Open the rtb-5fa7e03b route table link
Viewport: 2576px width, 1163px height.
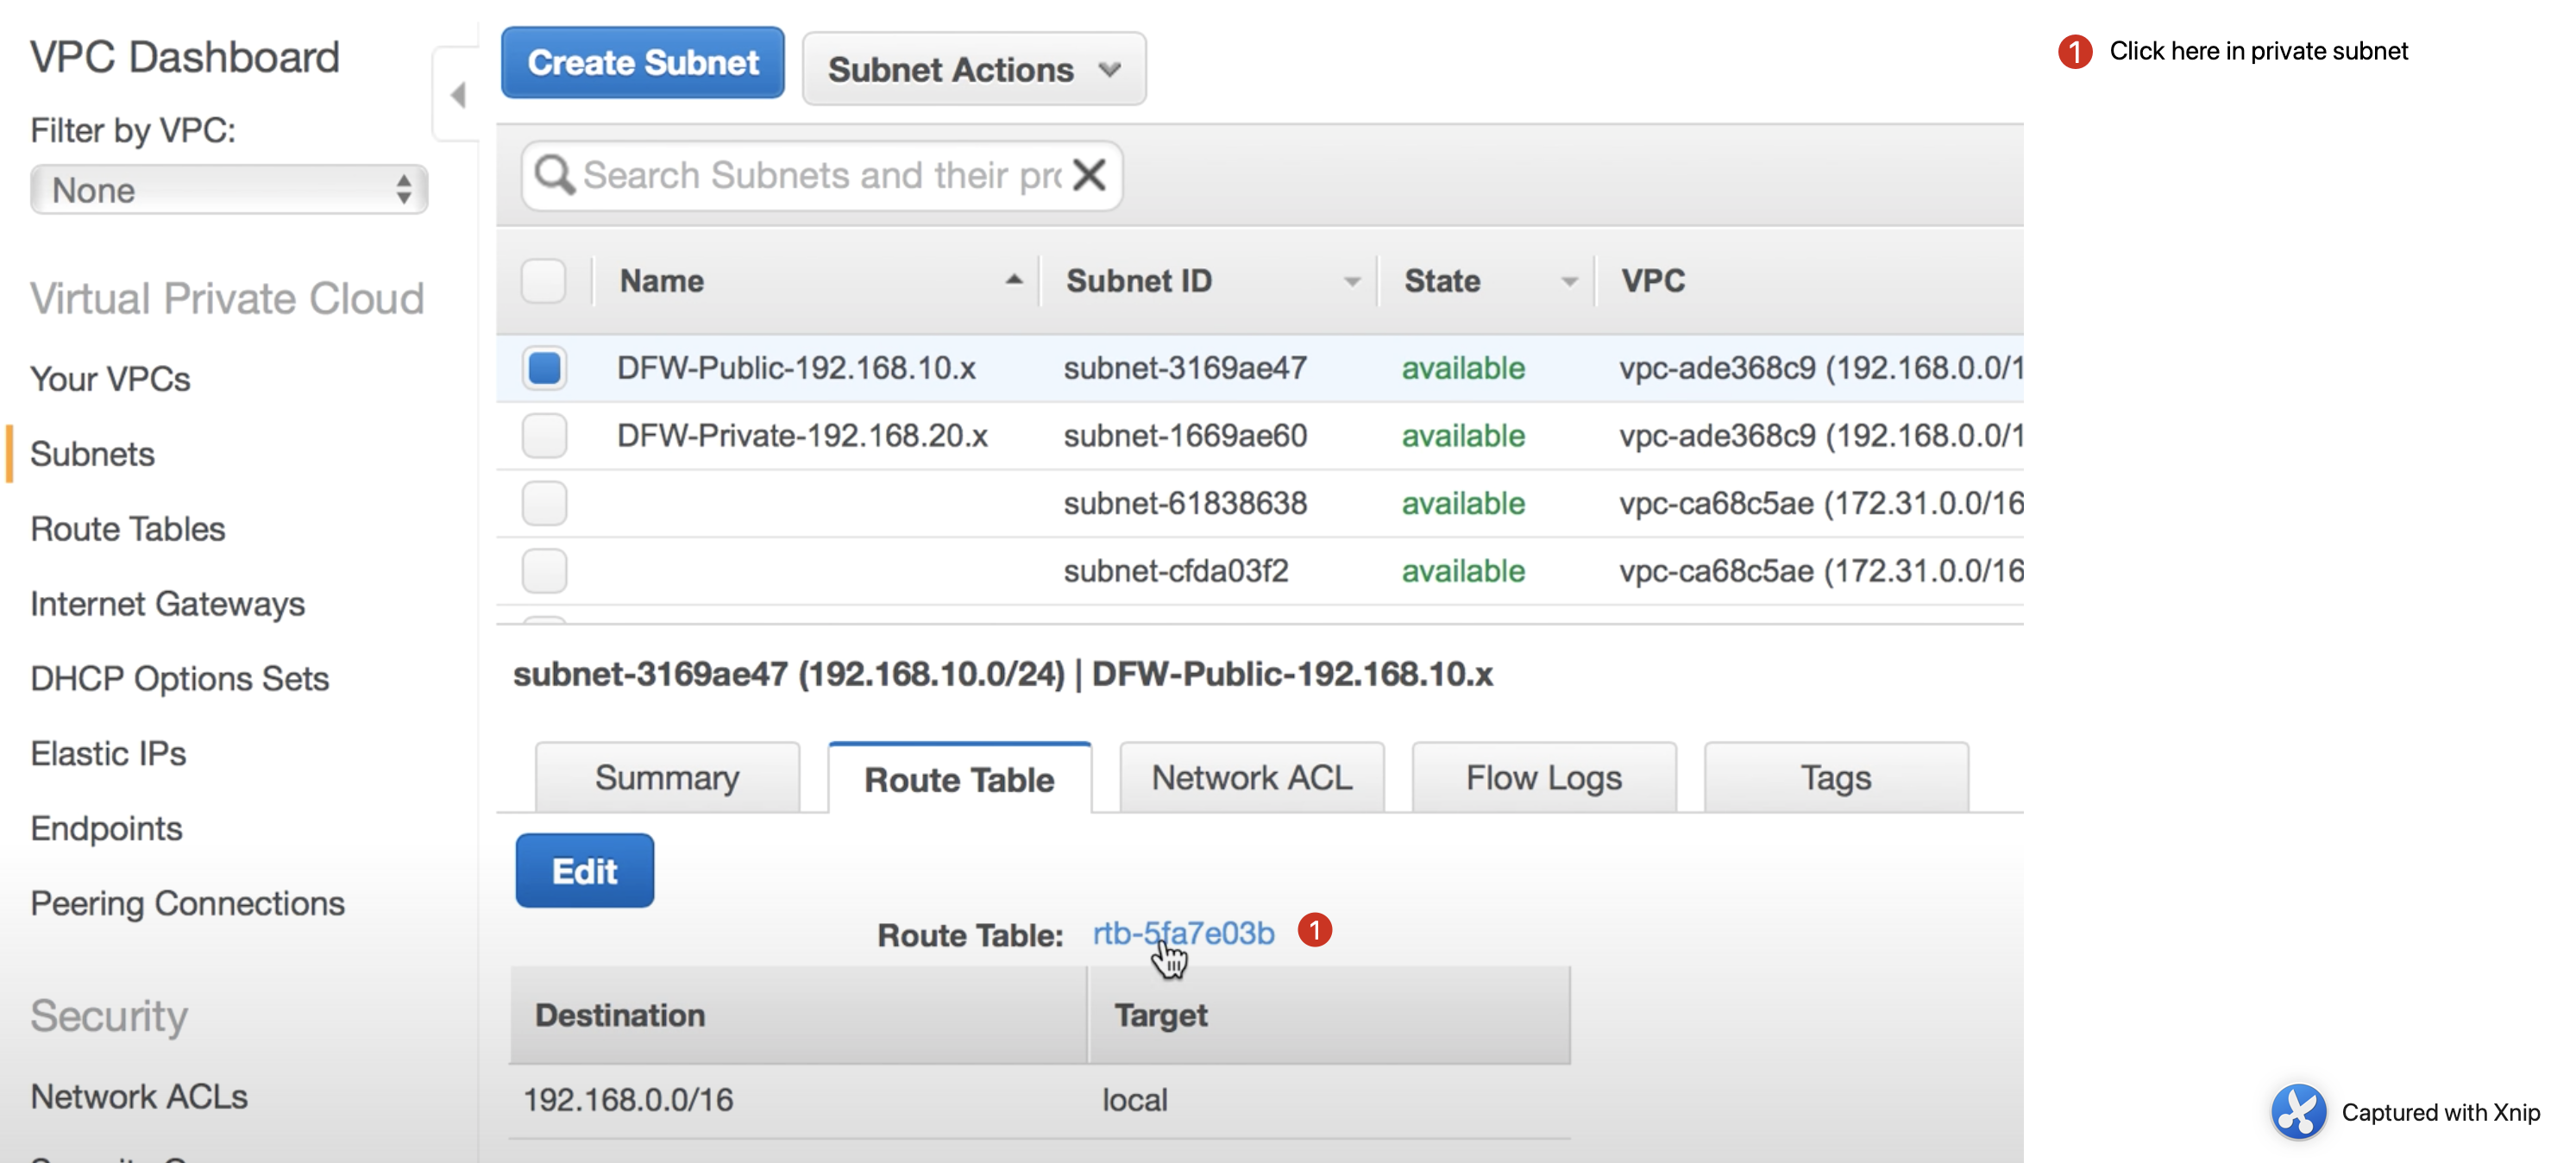point(1183,933)
